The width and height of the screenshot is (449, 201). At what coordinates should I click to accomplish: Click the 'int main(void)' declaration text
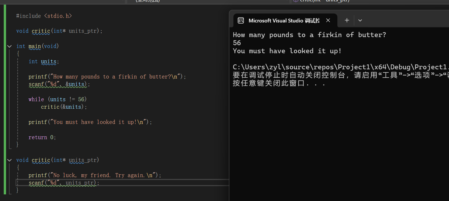[38, 46]
